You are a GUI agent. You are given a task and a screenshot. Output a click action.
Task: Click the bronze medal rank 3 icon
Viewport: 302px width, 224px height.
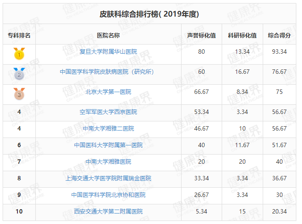pos(19,94)
